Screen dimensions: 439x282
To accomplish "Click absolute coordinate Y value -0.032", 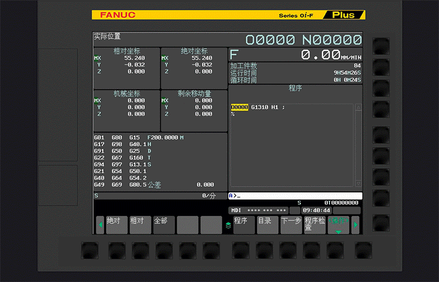I will 202,64.
